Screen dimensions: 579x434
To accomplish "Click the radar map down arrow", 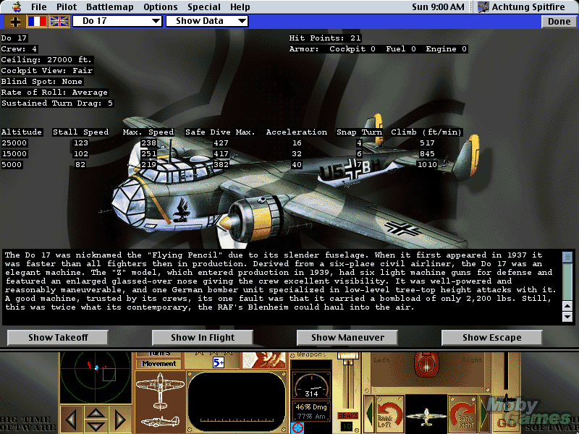I will pyautogui.click(x=96, y=426).
